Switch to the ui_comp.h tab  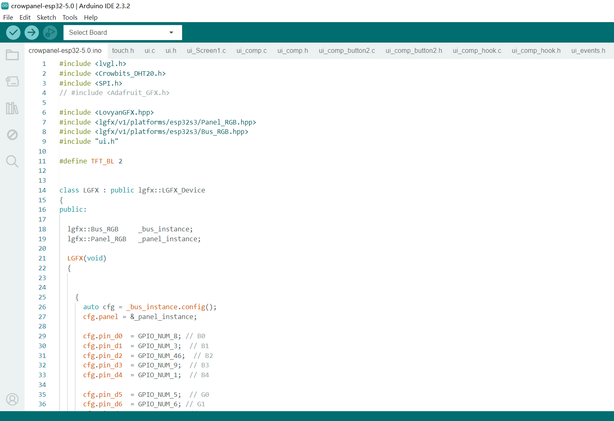pyautogui.click(x=293, y=50)
